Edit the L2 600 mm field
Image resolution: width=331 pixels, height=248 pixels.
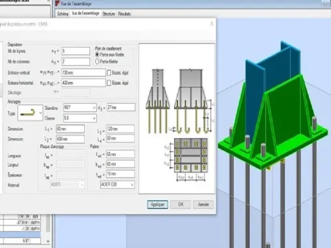[x=70, y=139]
